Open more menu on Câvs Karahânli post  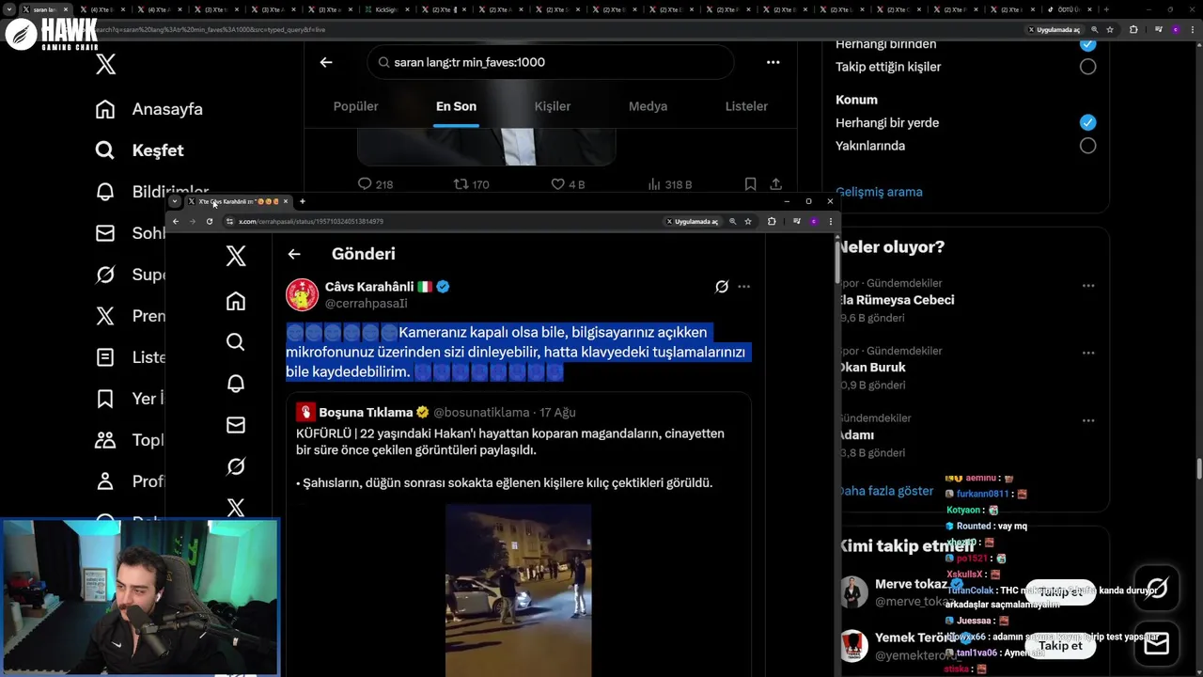743,287
